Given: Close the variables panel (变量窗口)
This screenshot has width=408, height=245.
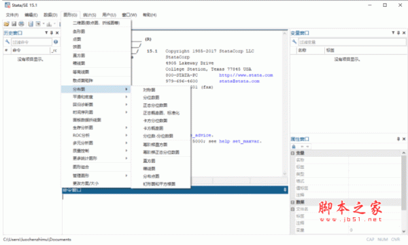Looking at the screenshot, I should tap(404, 33).
